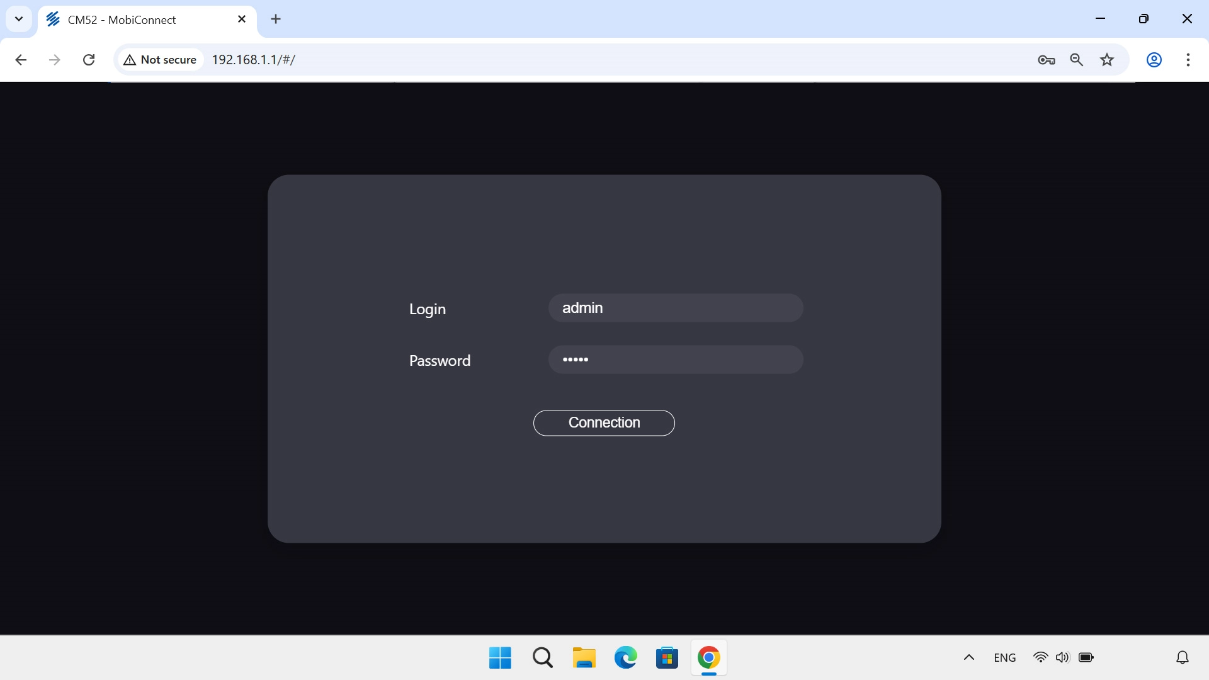
Task: Focus the Login field containing admin
Action: pos(675,308)
